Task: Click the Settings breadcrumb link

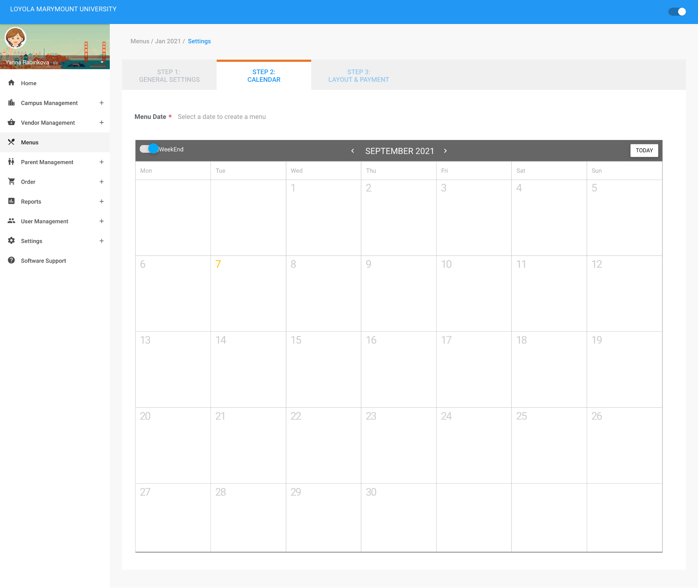Action: point(199,41)
